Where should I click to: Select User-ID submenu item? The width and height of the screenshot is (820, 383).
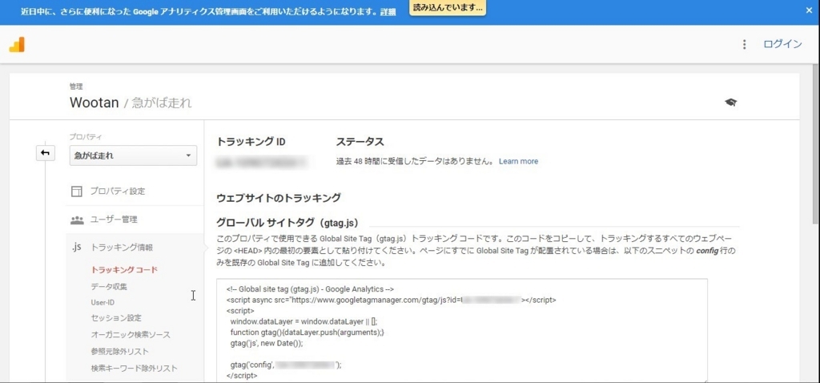[x=102, y=302]
